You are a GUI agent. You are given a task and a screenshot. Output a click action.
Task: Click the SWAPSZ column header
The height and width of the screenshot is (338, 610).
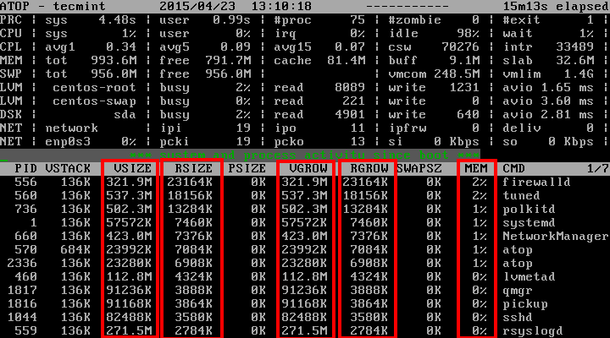[421, 169]
